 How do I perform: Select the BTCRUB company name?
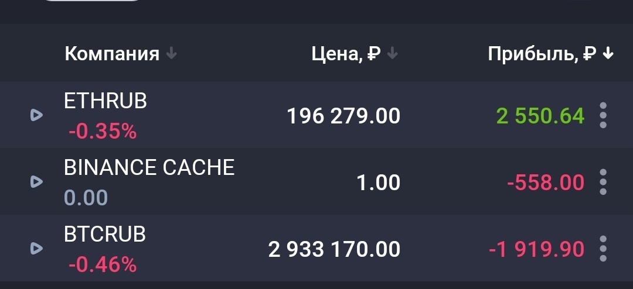pos(104,234)
